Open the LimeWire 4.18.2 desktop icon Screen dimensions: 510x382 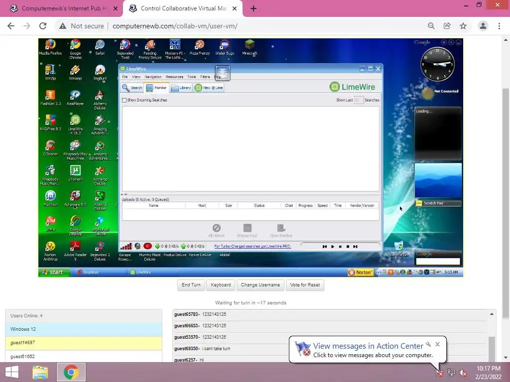tap(76, 124)
